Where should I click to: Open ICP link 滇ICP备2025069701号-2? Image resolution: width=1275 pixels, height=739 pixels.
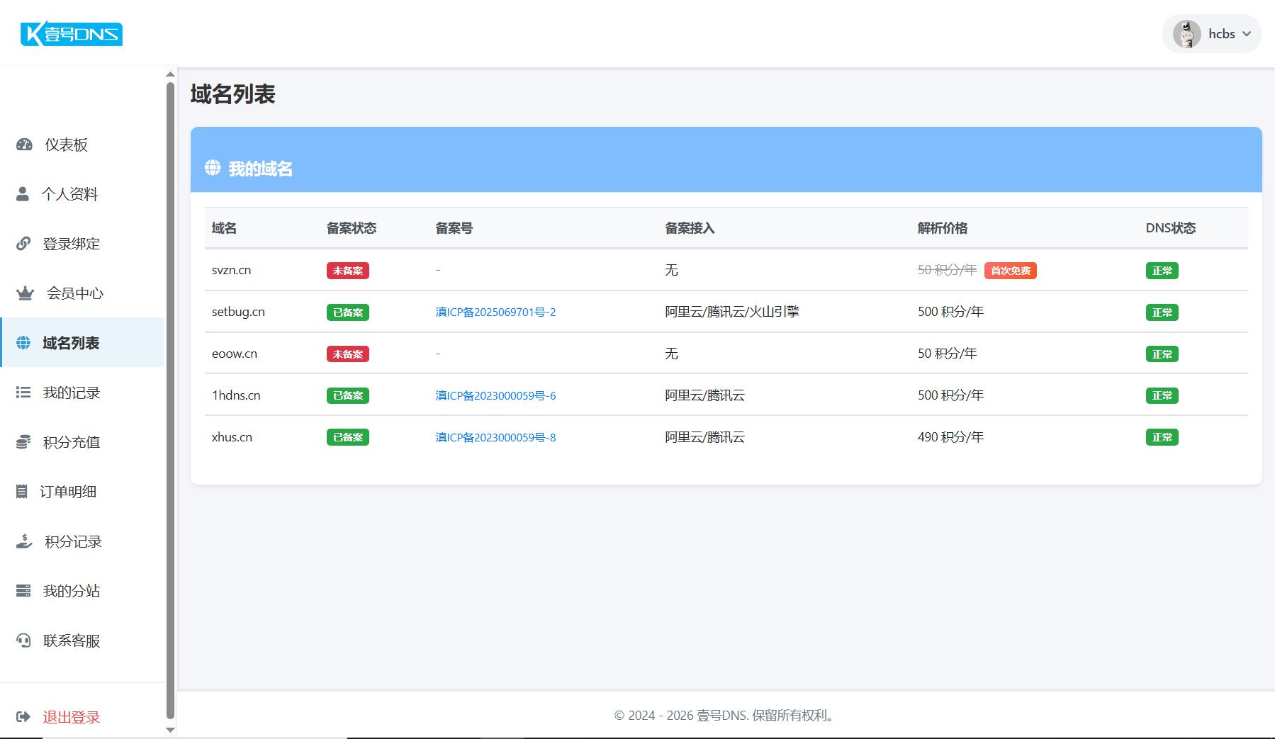pos(495,312)
